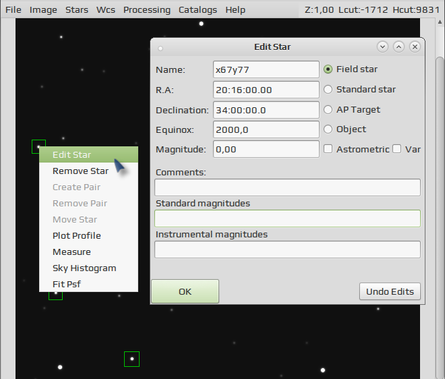Viewport: 445px width, 379px height.
Task: Click the Magnitude input field
Action: [x=266, y=149]
